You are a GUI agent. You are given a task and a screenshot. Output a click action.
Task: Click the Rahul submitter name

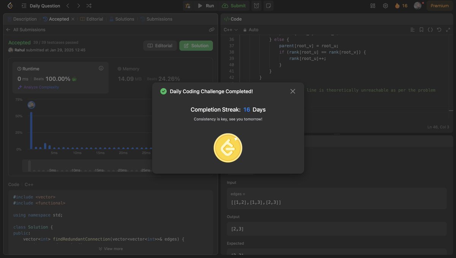[20, 50]
